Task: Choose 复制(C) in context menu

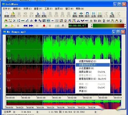Action: 93,87
